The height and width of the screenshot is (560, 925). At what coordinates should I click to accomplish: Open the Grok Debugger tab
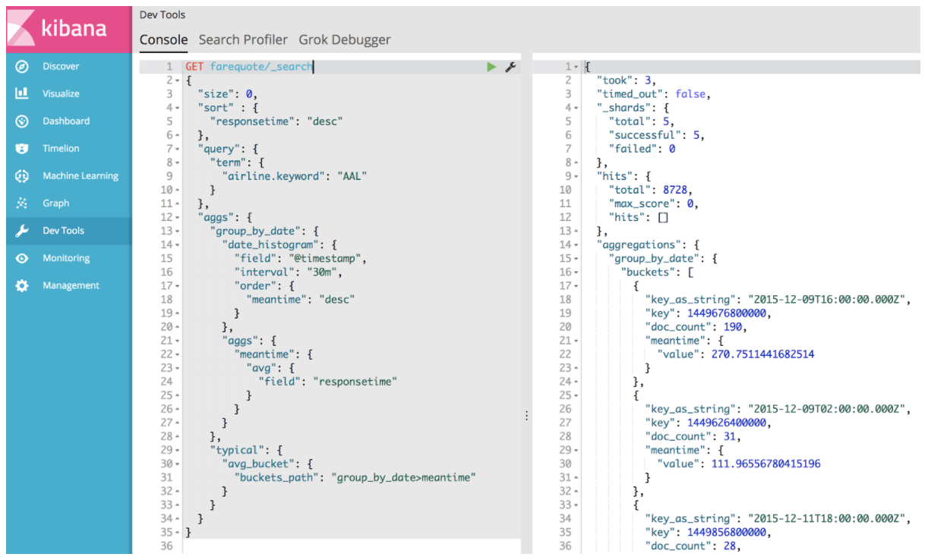point(344,39)
